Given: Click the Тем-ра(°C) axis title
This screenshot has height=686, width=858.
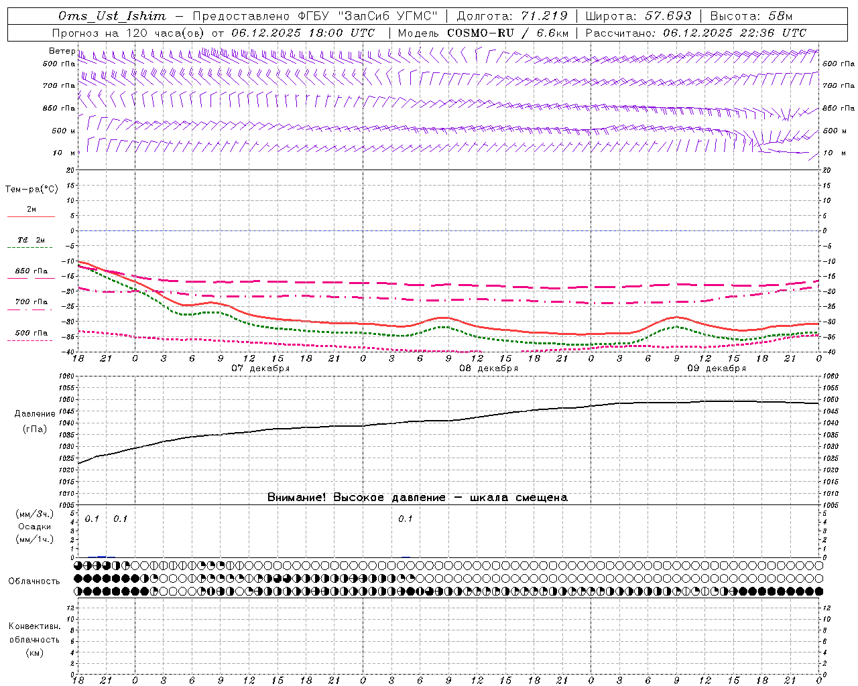Looking at the screenshot, I should [32, 190].
